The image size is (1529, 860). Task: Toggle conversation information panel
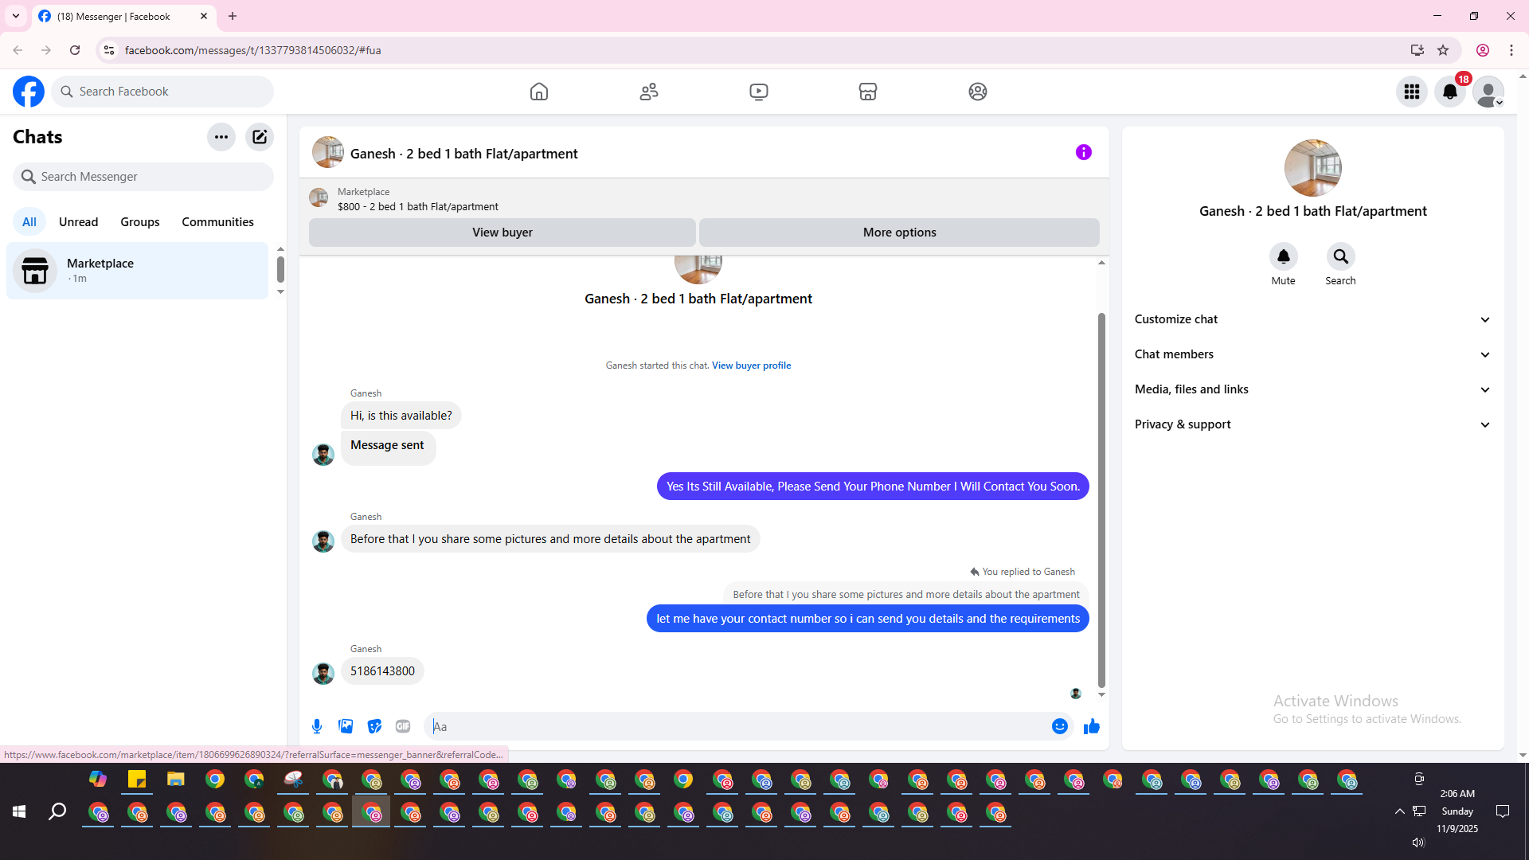pos(1083,152)
